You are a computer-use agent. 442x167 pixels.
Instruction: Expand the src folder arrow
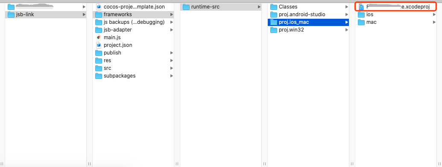pyautogui.click(x=172, y=68)
